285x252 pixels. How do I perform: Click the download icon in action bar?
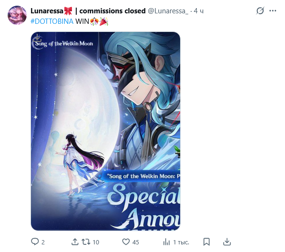click(227, 242)
